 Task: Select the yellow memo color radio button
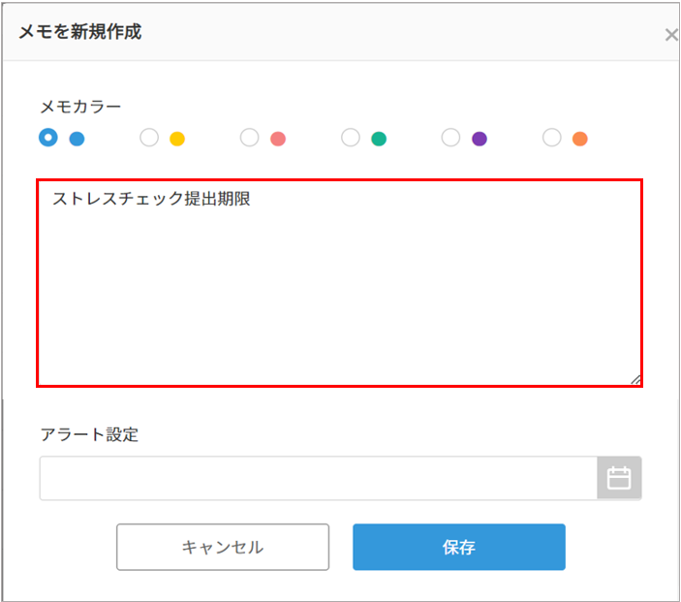(149, 138)
